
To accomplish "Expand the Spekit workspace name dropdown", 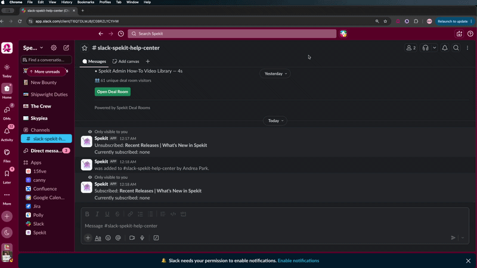I will [x=33, y=48].
